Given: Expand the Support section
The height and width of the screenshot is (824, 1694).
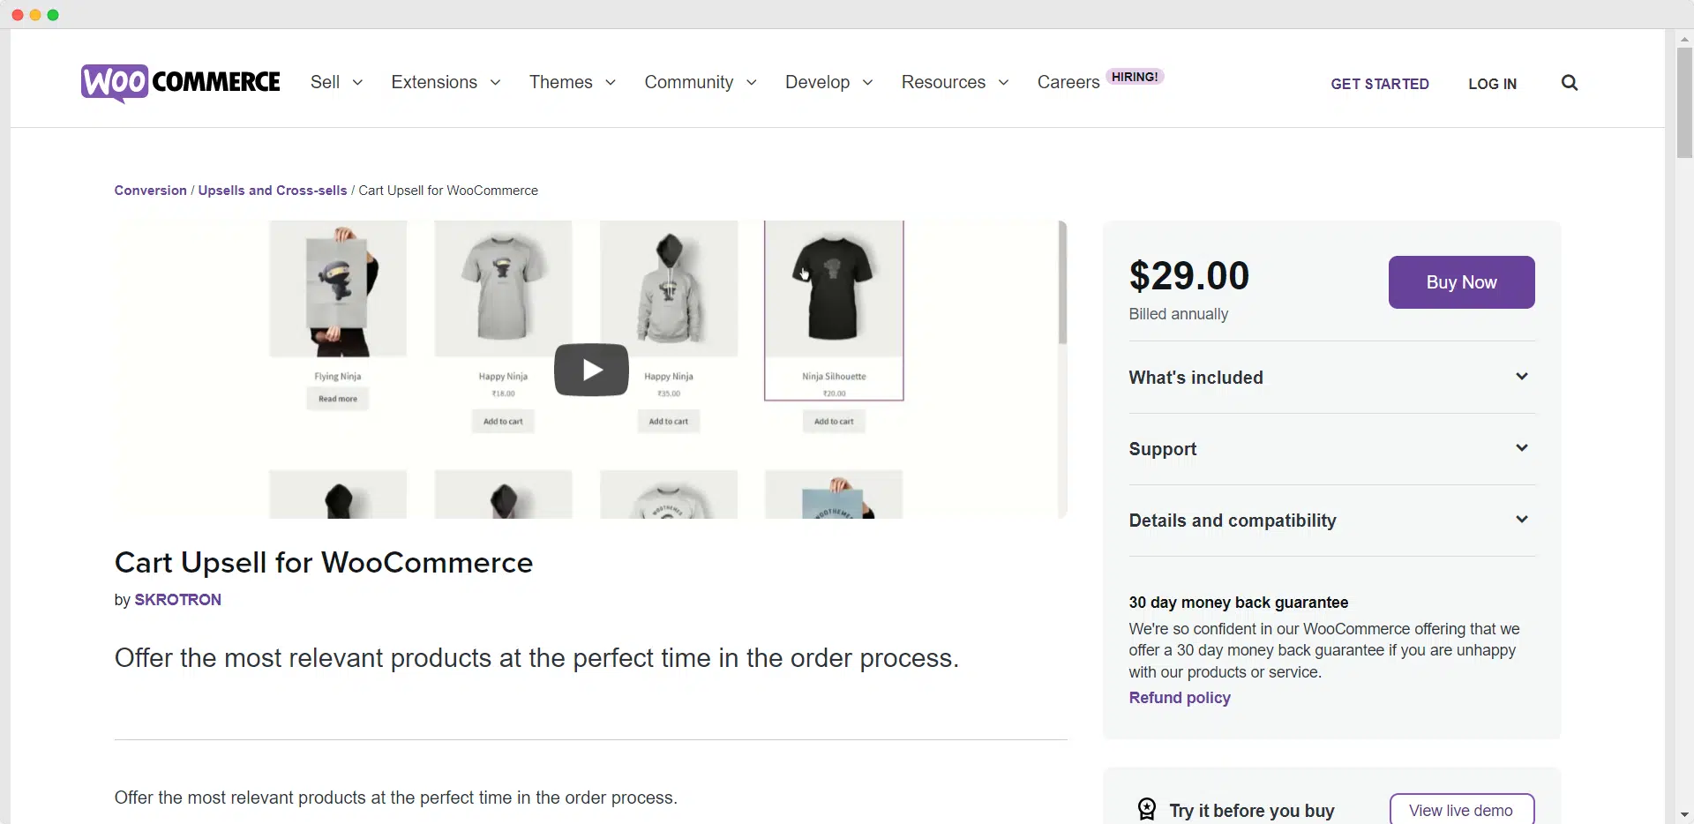Looking at the screenshot, I should tap(1331, 449).
